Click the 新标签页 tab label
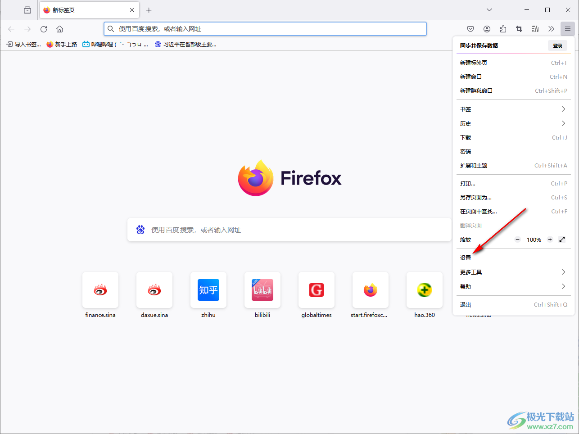 click(x=63, y=10)
